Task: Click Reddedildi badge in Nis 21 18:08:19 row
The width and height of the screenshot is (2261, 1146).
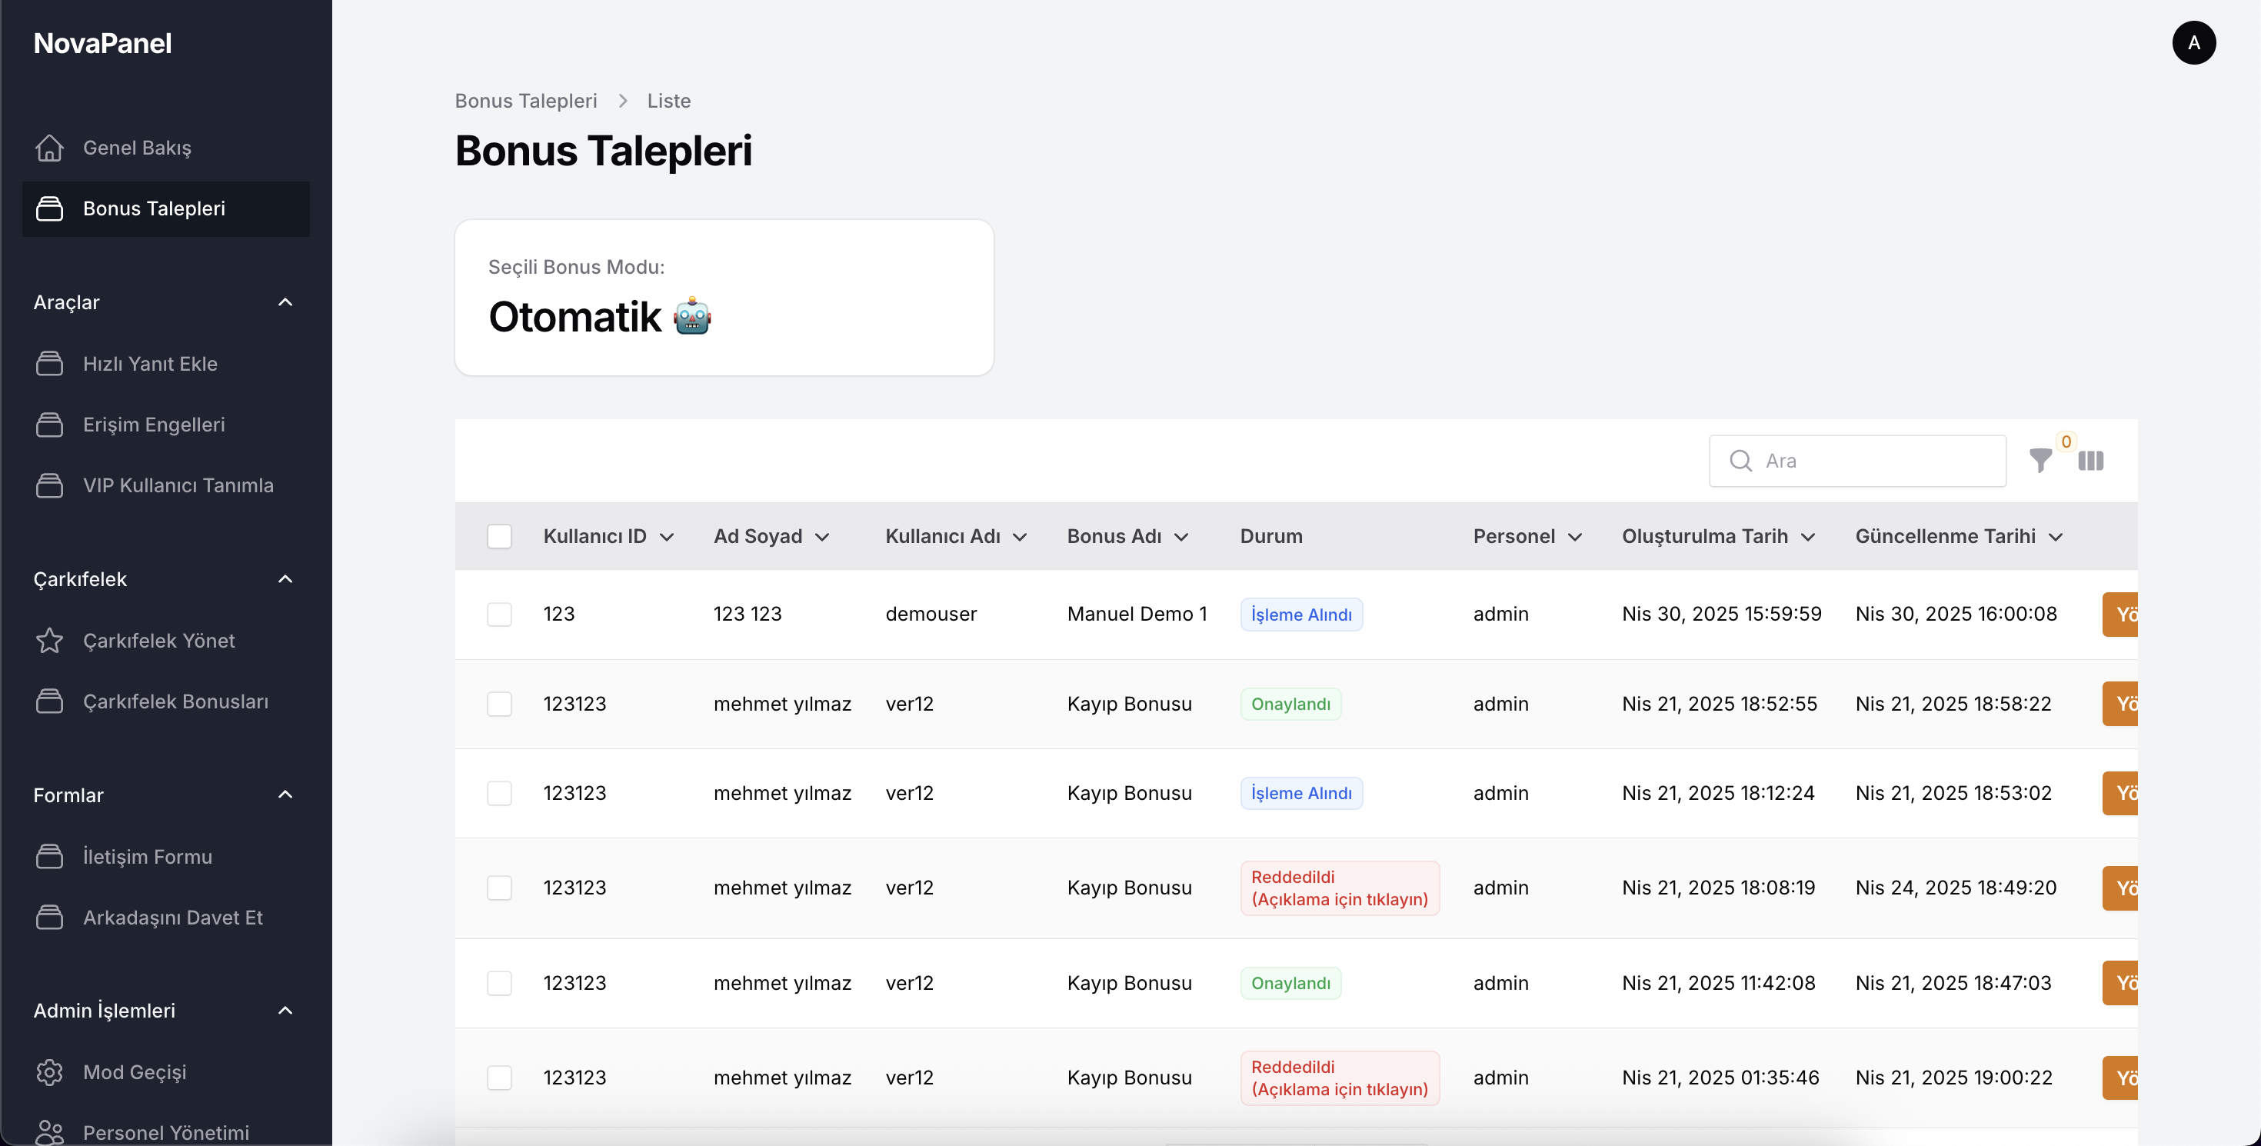Action: pyautogui.click(x=1340, y=888)
